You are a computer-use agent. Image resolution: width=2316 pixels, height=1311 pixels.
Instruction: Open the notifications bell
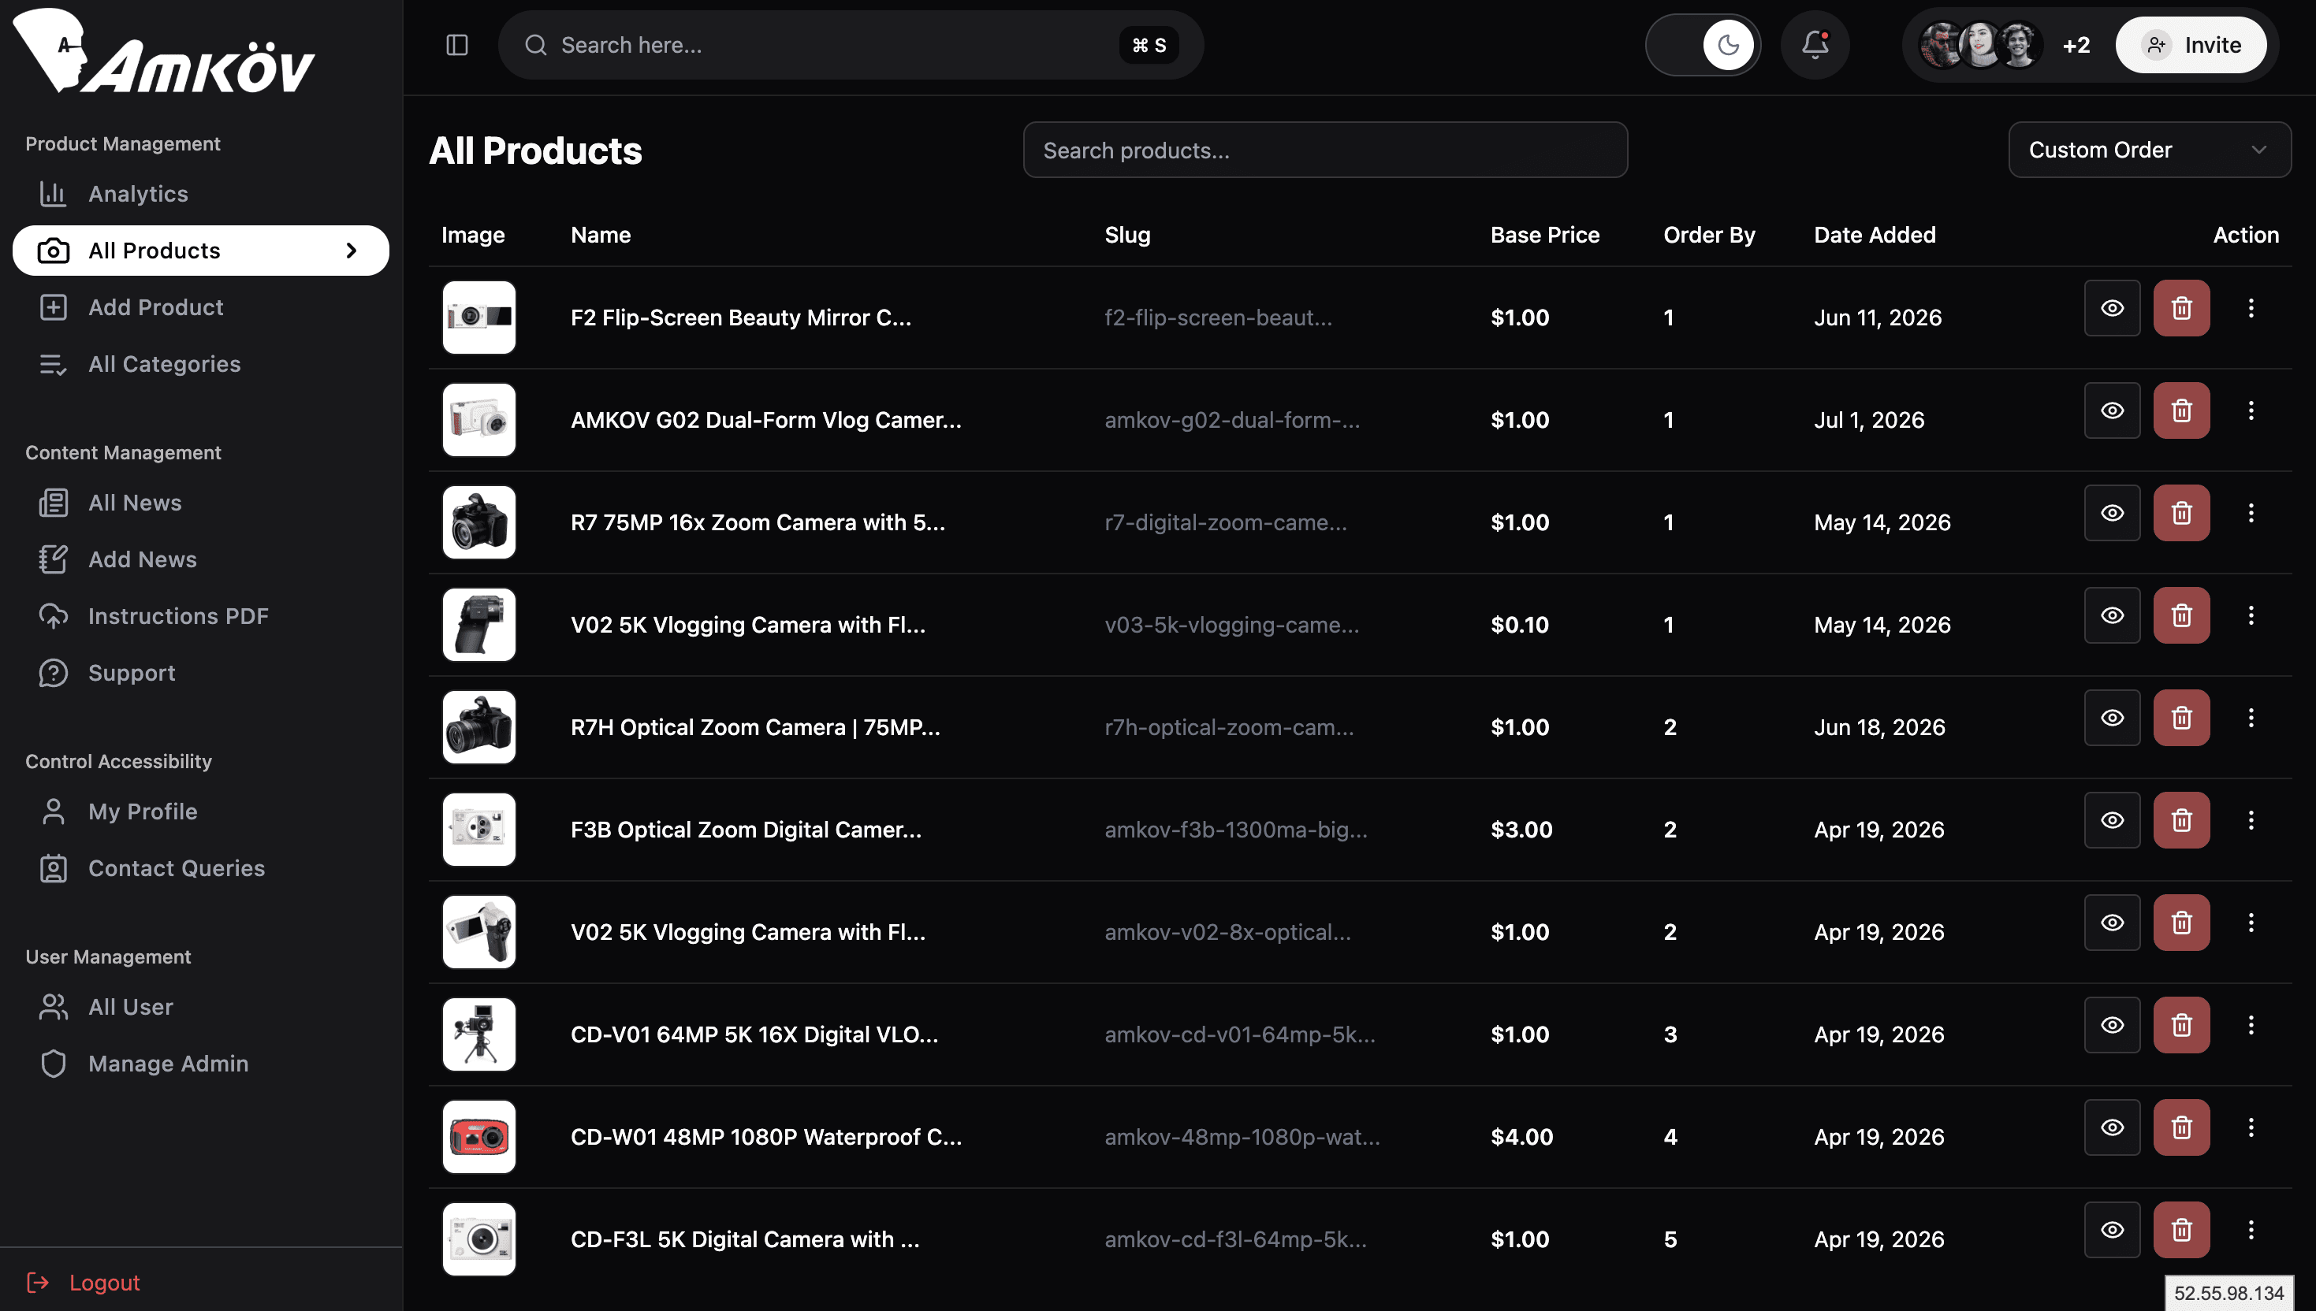[x=1814, y=45]
